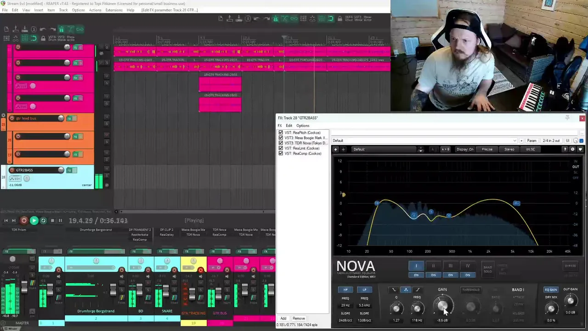Image resolution: width=588 pixels, height=331 pixels.
Task: Toggle plugin bypass checkbox in FX header
Action: (x=581, y=141)
